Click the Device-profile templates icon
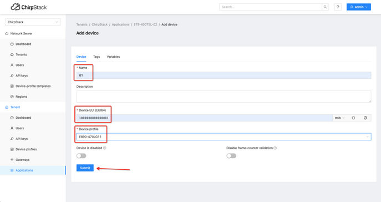 coord(12,86)
